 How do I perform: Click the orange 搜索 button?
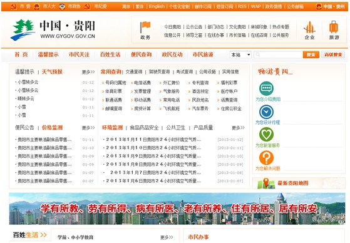(x=311, y=54)
